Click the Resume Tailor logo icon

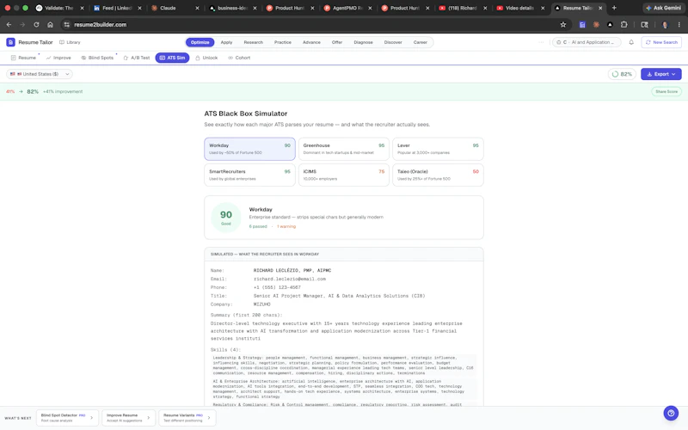coord(10,42)
